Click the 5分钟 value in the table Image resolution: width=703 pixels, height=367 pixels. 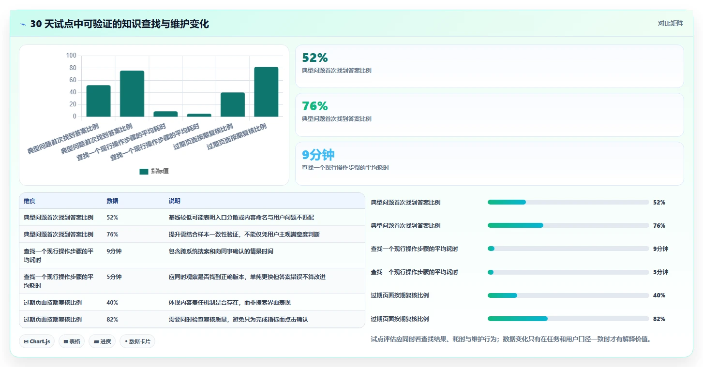click(114, 277)
